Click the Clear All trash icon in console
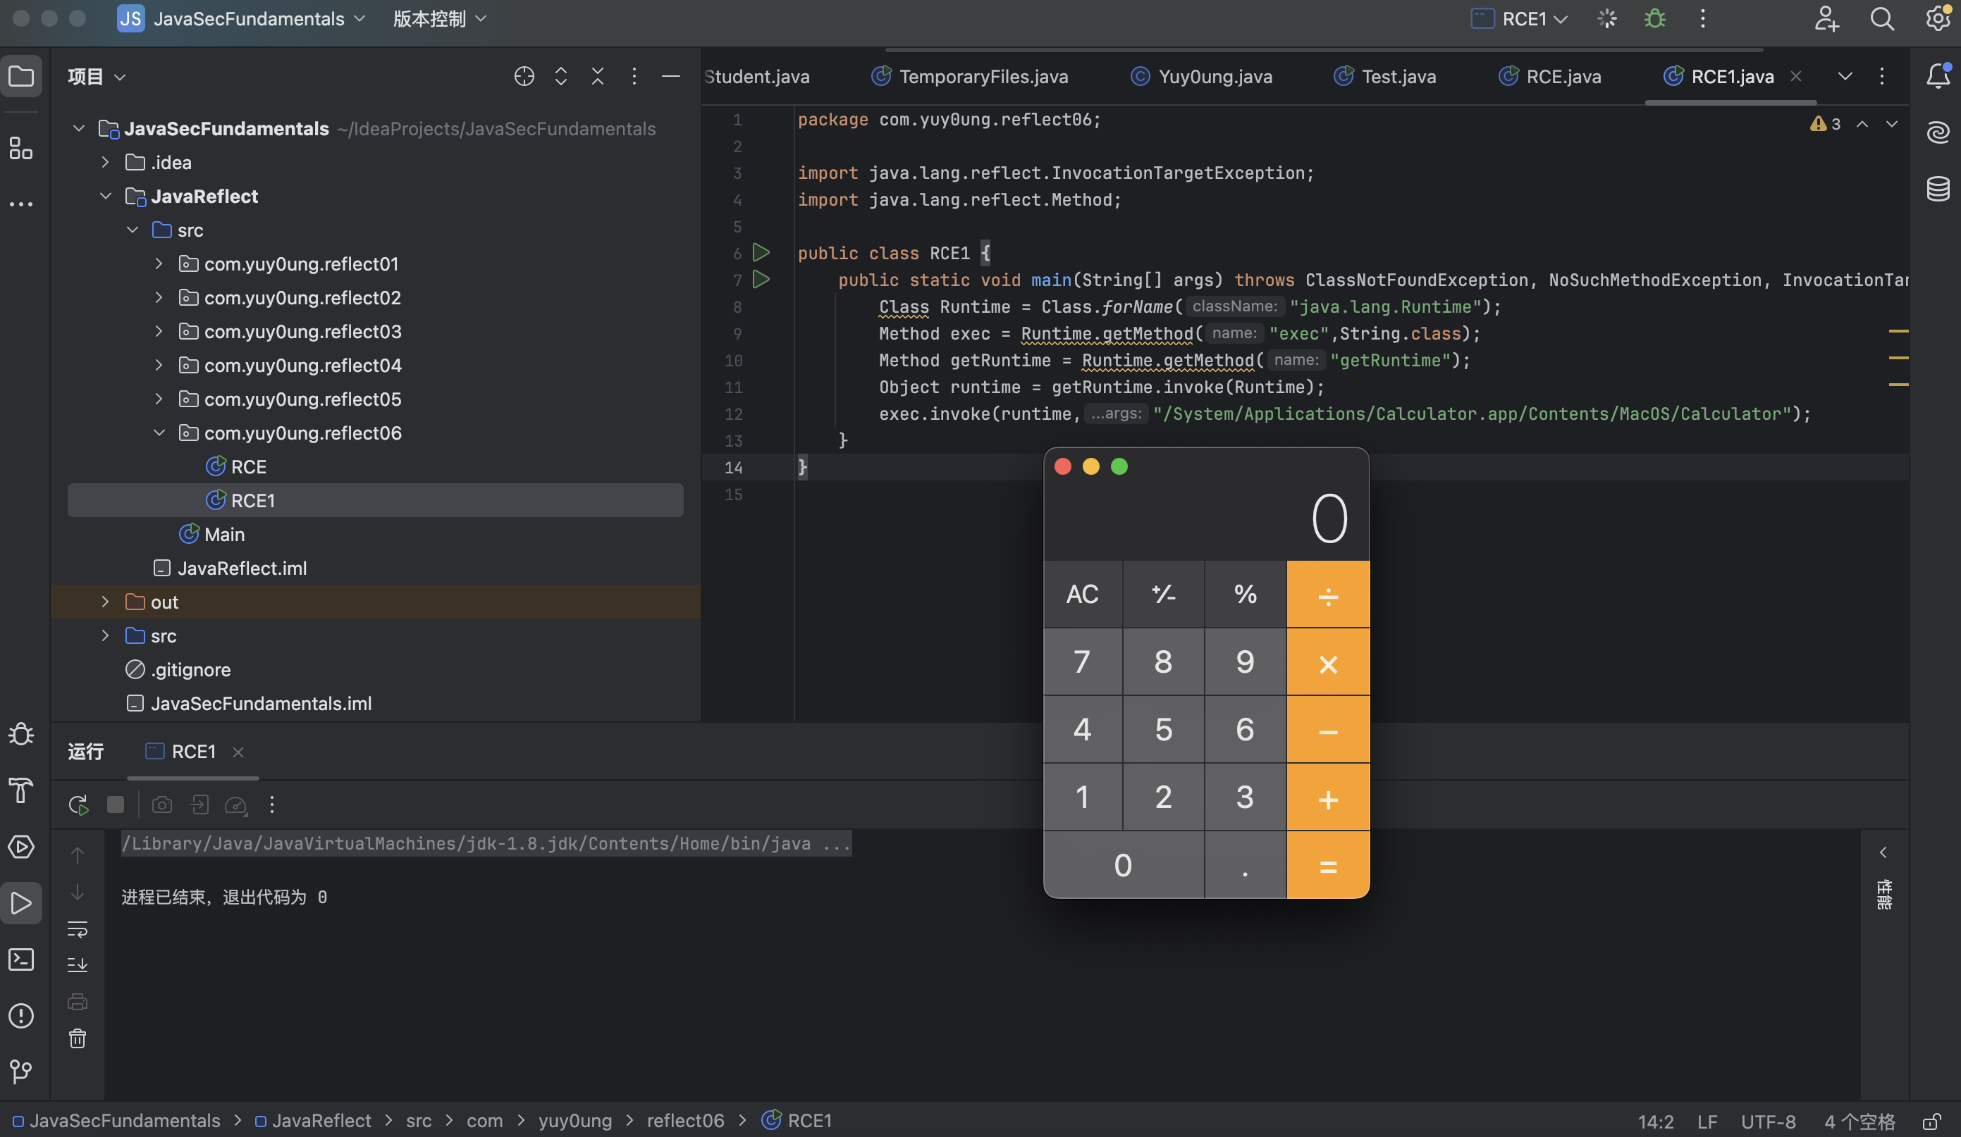 tap(77, 1038)
